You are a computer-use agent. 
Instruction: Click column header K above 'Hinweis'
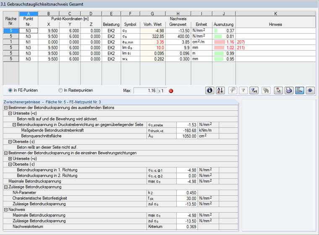[276, 13]
